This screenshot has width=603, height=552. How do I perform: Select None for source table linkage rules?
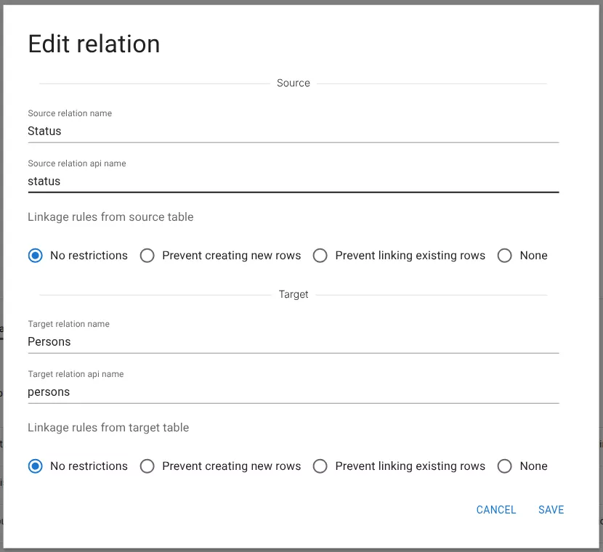[x=505, y=256]
